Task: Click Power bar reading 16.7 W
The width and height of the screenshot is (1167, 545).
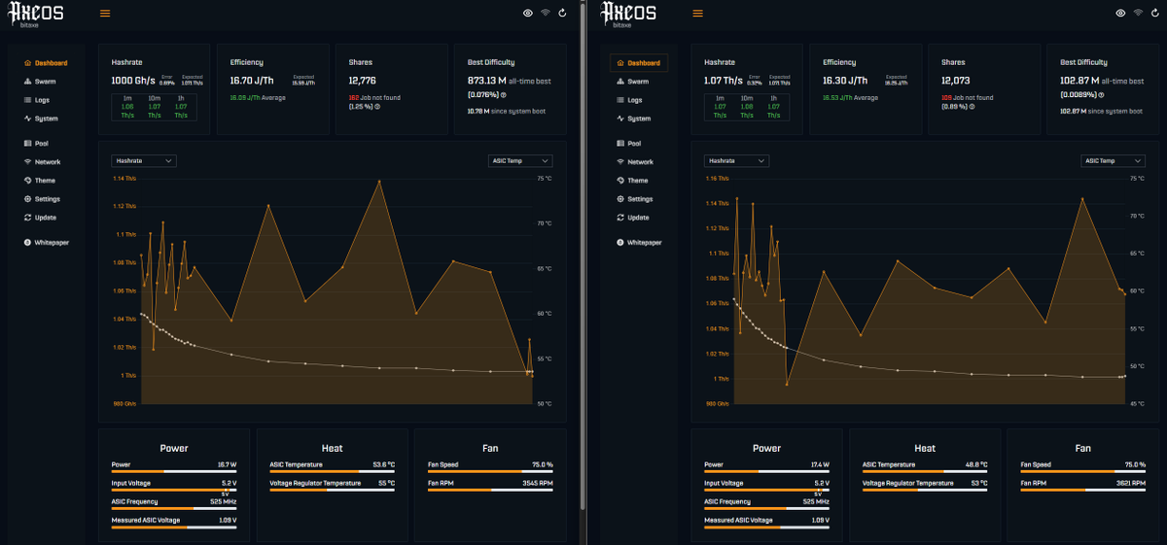Action: click(x=174, y=472)
